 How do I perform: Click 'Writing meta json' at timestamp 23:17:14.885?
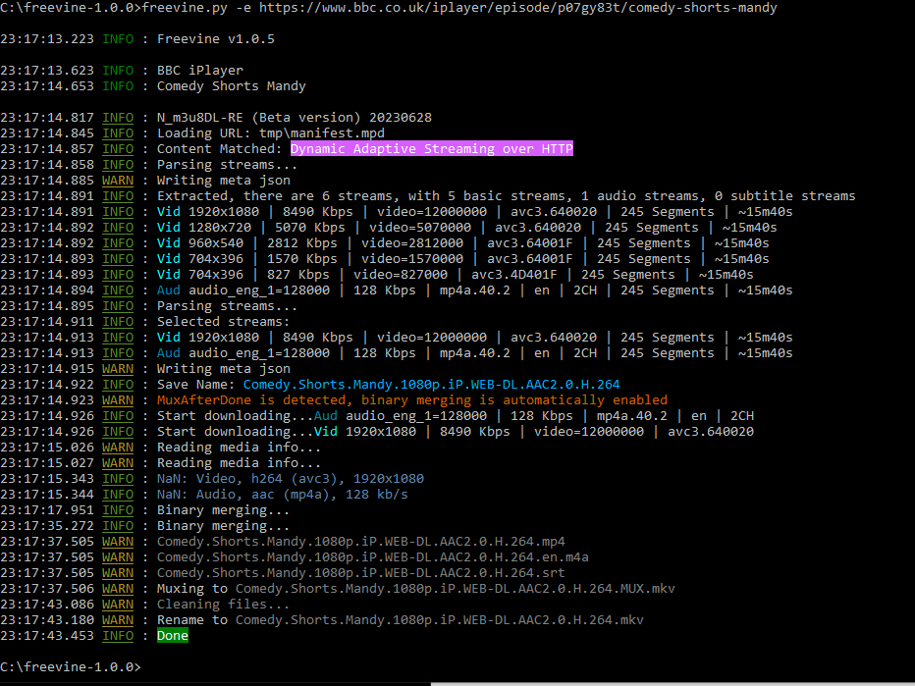tap(224, 181)
